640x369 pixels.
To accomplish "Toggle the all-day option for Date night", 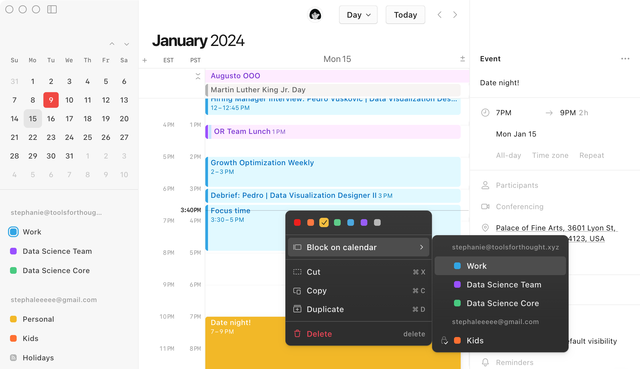I will coord(509,155).
